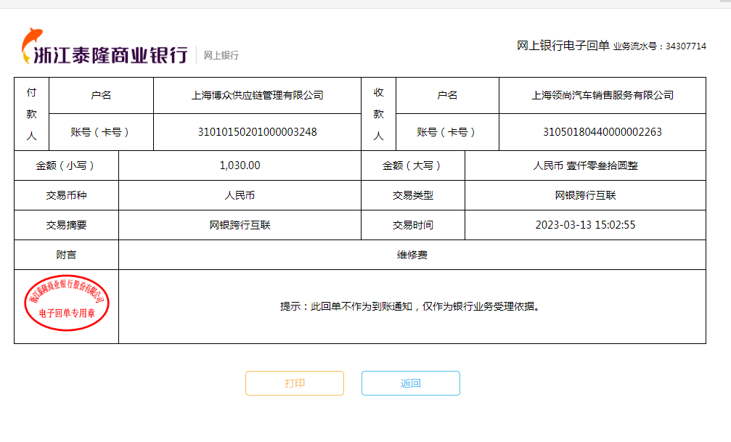Click the 人民币 壹仟零叁拾圆整 amount text
This screenshot has width=731, height=442.
click(585, 165)
